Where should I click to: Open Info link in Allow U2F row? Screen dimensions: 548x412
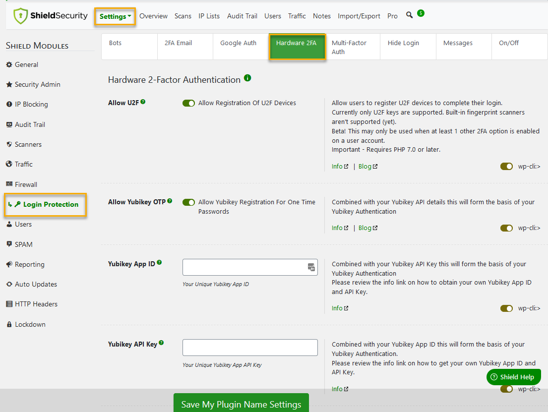(x=340, y=167)
